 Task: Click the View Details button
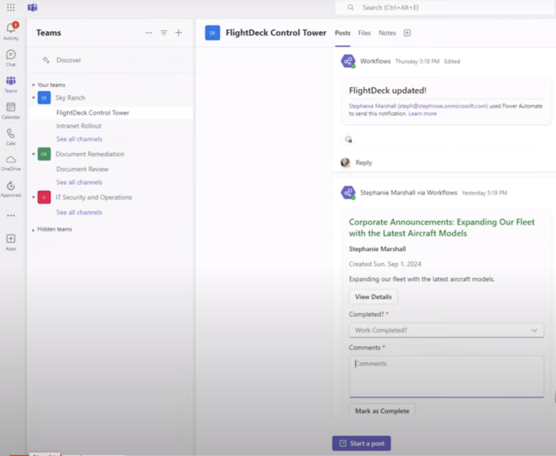[373, 297]
